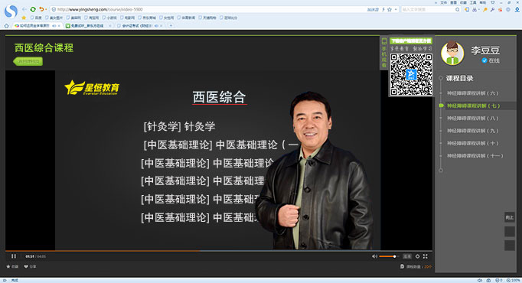This screenshot has height=283, width=522.
Task: Adjust the video volume slider
Action: pyautogui.click(x=388, y=256)
